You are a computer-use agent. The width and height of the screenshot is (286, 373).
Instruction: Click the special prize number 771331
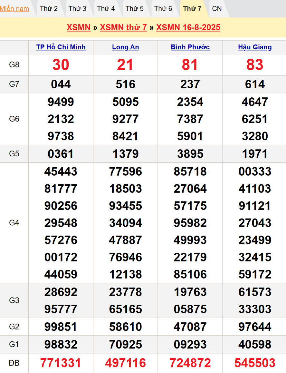tap(61, 363)
